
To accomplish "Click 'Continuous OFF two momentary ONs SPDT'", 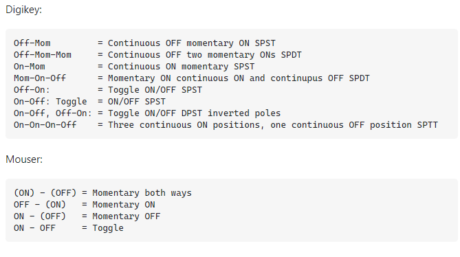I will (205, 55).
